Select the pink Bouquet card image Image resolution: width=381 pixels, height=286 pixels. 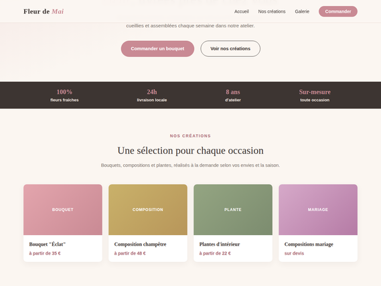click(63, 210)
